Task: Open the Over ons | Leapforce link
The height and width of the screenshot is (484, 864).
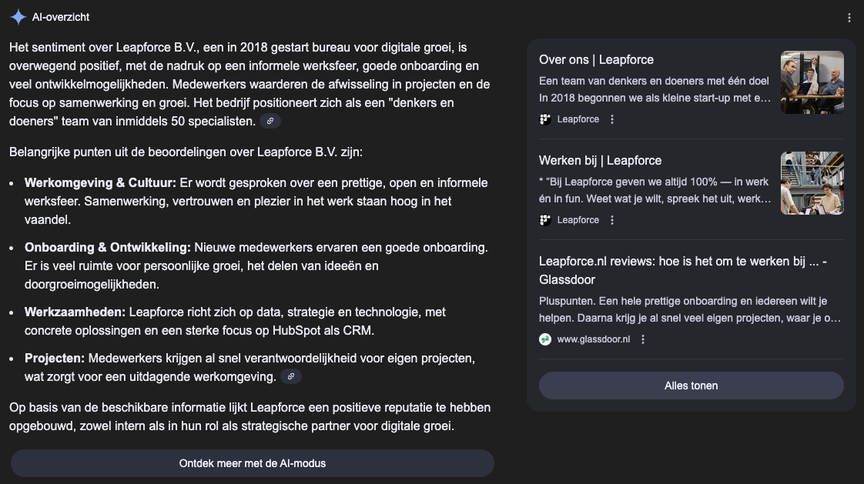Action: click(596, 59)
